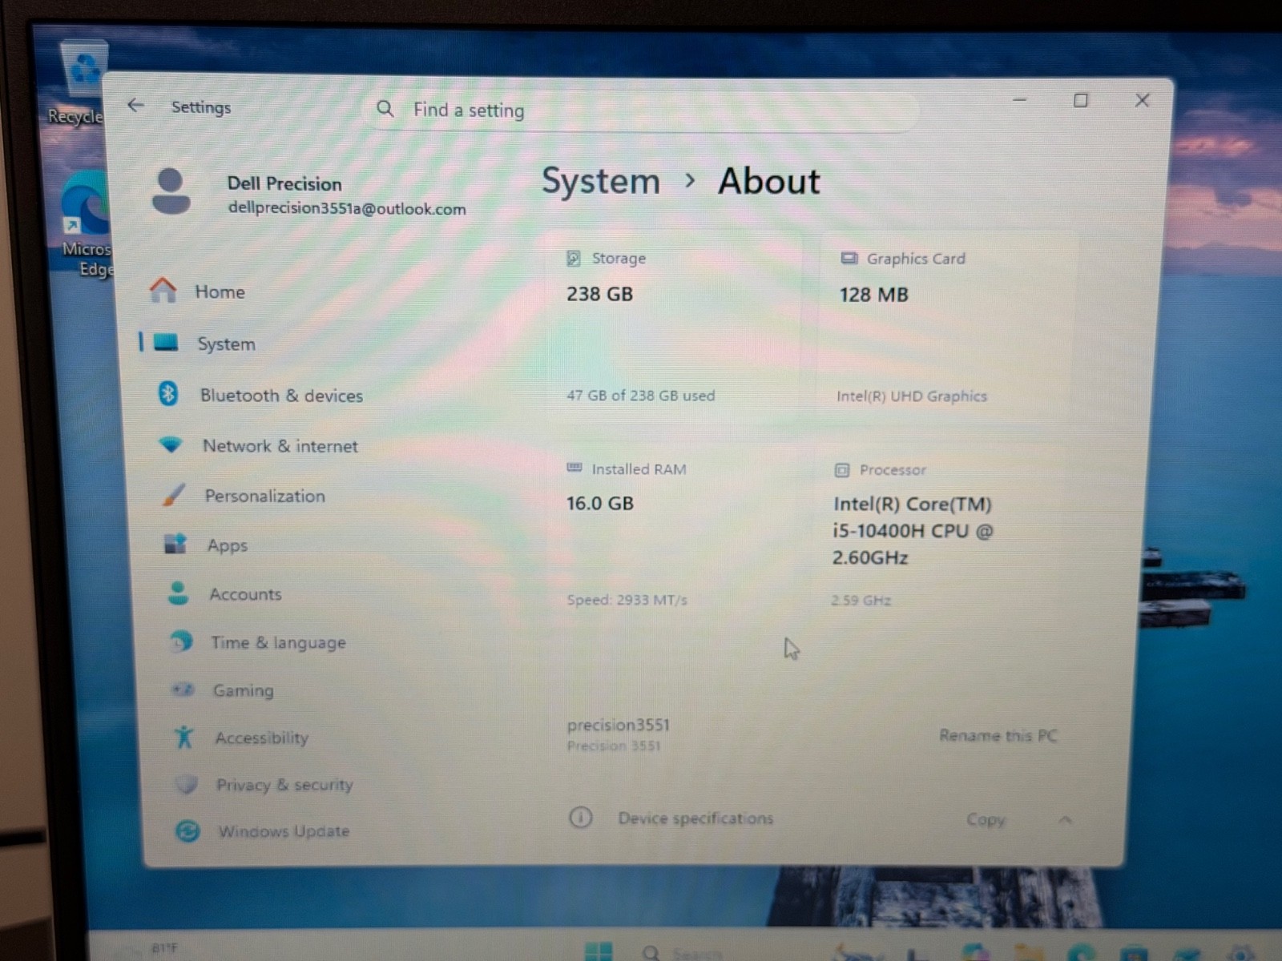Click the Time & language globe icon
1282x961 pixels.
click(x=182, y=641)
